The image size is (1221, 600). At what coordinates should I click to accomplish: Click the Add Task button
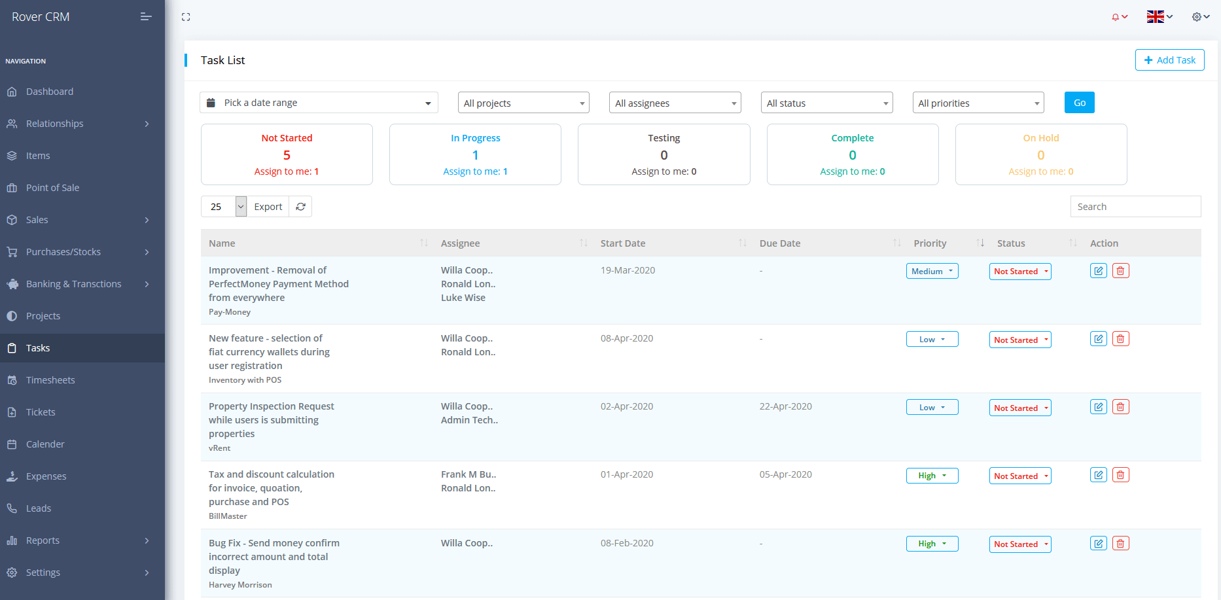click(x=1169, y=60)
